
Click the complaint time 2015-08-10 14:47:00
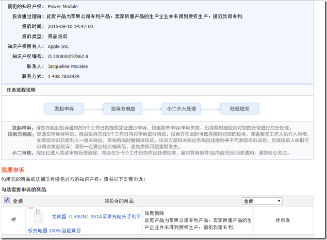(x=71, y=26)
